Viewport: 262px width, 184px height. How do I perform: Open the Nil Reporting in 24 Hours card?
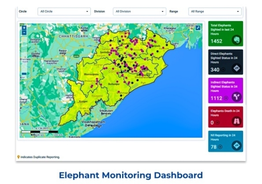(x=225, y=141)
